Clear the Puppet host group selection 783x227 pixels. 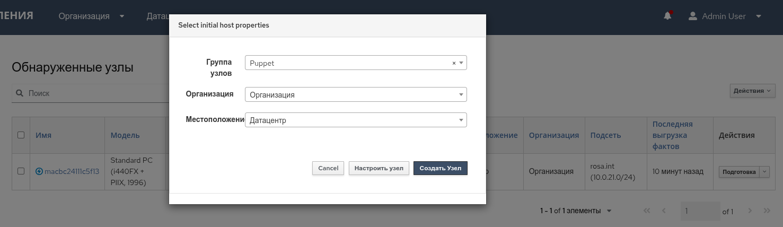(x=454, y=63)
